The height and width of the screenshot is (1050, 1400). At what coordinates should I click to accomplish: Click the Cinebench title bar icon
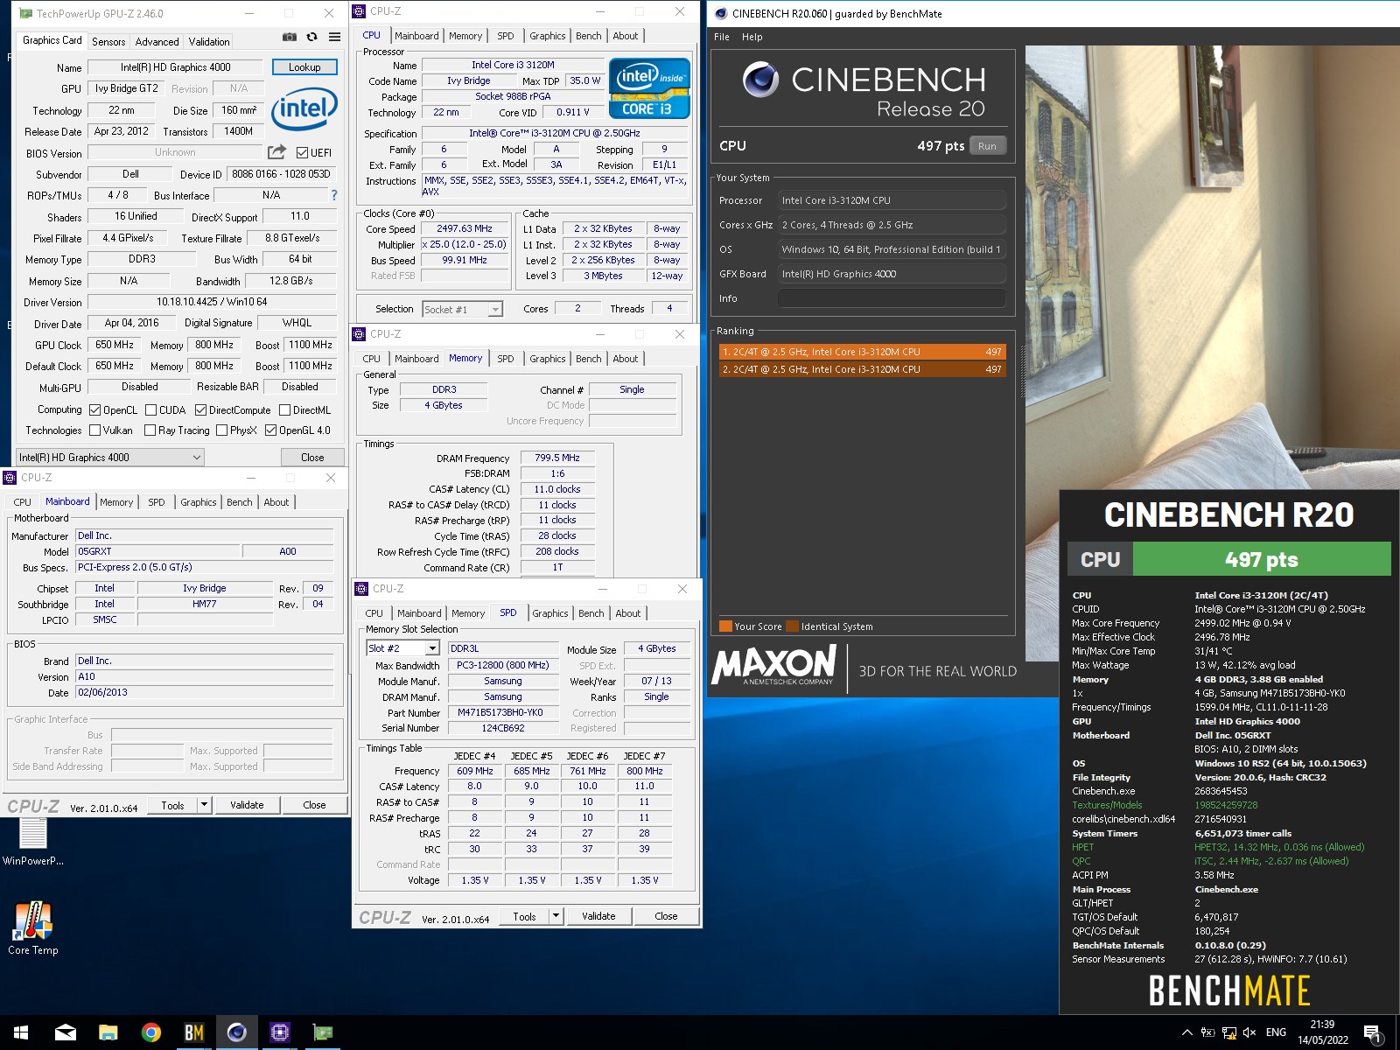(721, 13)
